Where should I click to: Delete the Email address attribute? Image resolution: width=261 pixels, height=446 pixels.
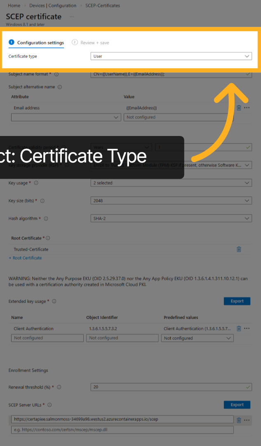239,107
